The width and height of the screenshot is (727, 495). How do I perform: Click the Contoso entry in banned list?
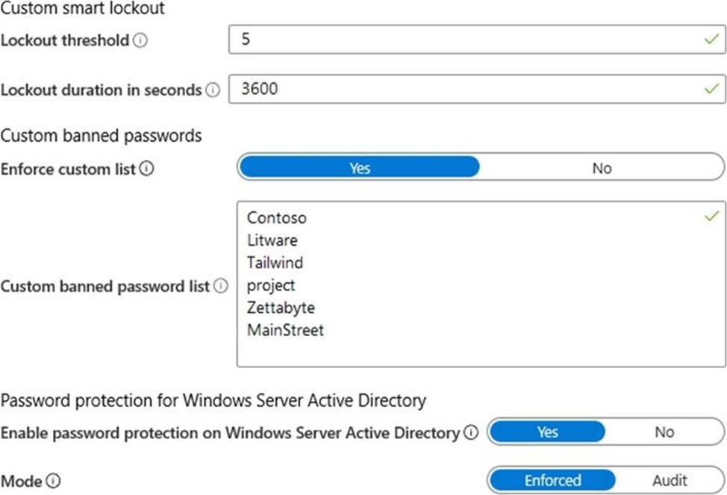click(x=277, y=218)
